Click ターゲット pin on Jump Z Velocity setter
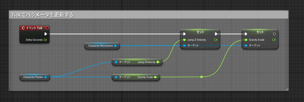 tap(184, 45)
